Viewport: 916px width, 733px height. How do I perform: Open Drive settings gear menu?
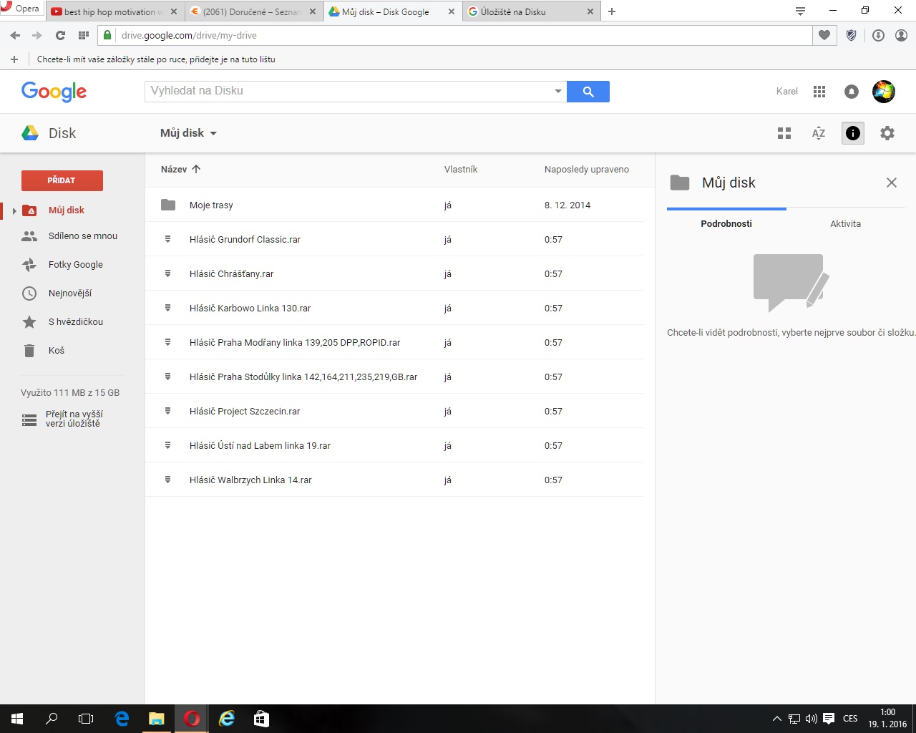(x=887, y=133)
